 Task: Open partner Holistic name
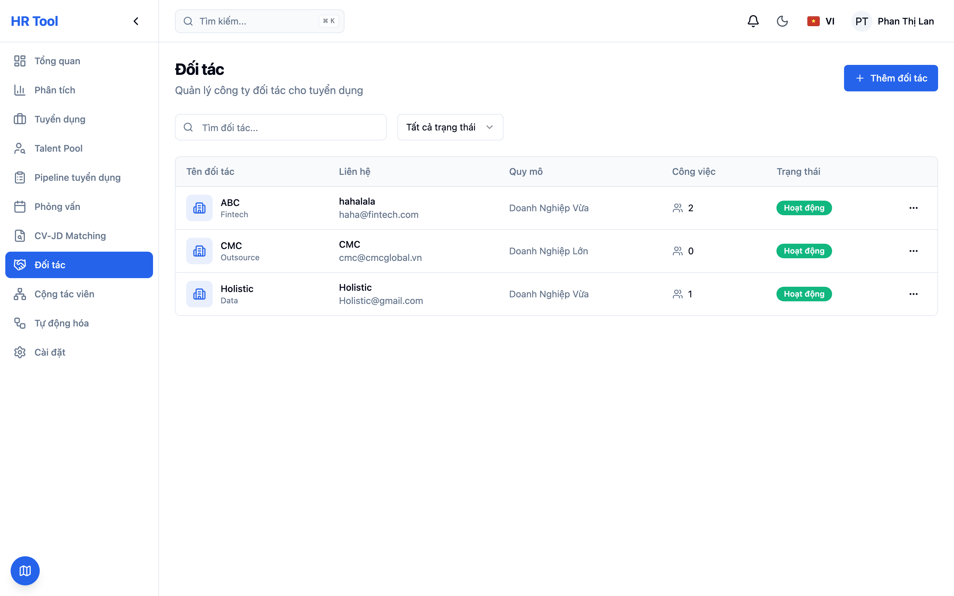[x=237, y=288]
